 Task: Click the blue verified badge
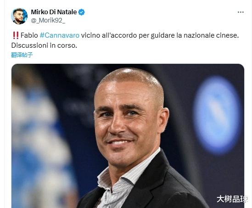(82, 12)
